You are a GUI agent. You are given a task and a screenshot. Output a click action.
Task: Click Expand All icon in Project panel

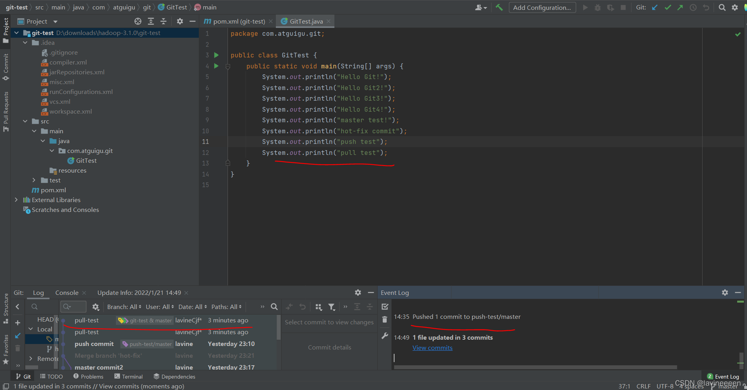[x=151, y=21]
